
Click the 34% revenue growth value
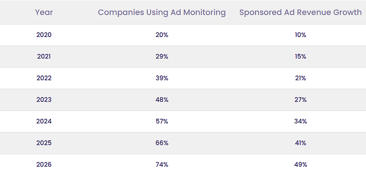pyautogui.click(x=301, y=122)
